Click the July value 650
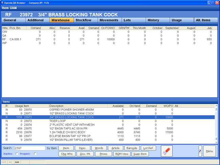 pyautogui.click(x=209, y=39)
